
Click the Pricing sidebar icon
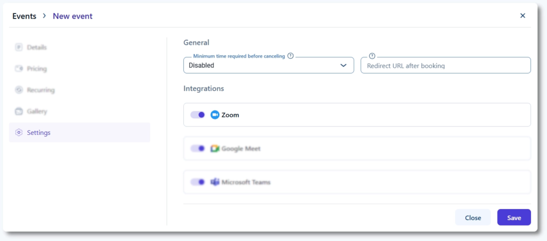19,68
